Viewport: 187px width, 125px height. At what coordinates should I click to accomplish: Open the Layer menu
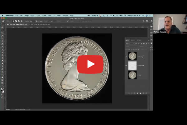coord(32,16)
